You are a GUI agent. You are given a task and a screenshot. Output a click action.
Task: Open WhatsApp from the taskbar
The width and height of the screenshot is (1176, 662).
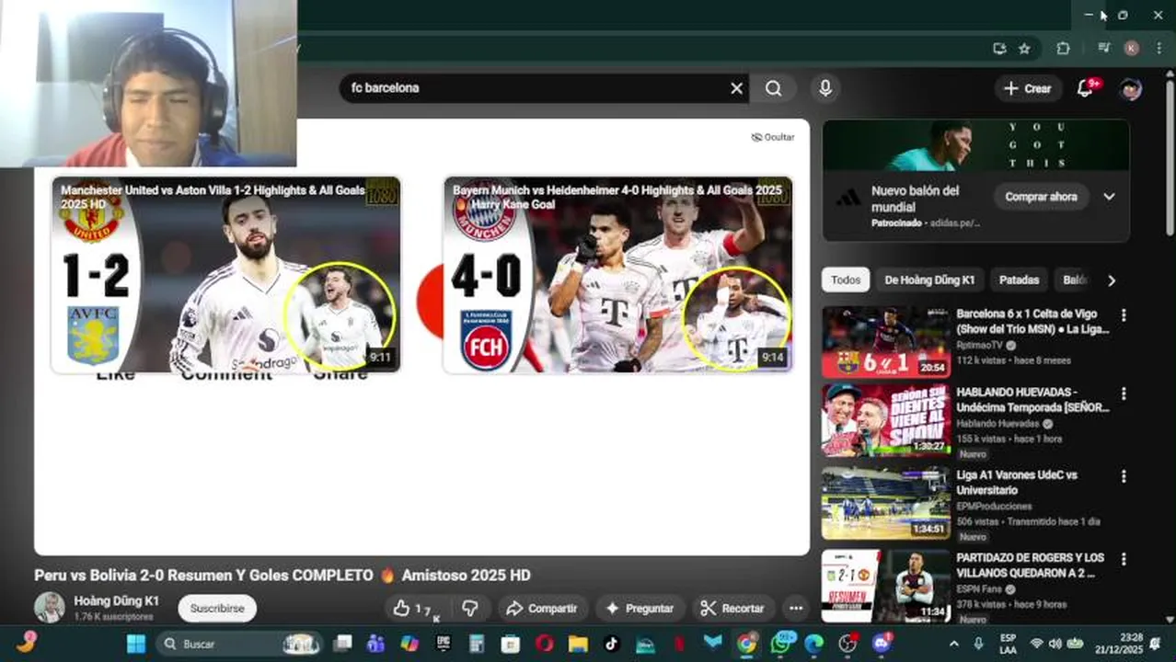pos(781,644)
